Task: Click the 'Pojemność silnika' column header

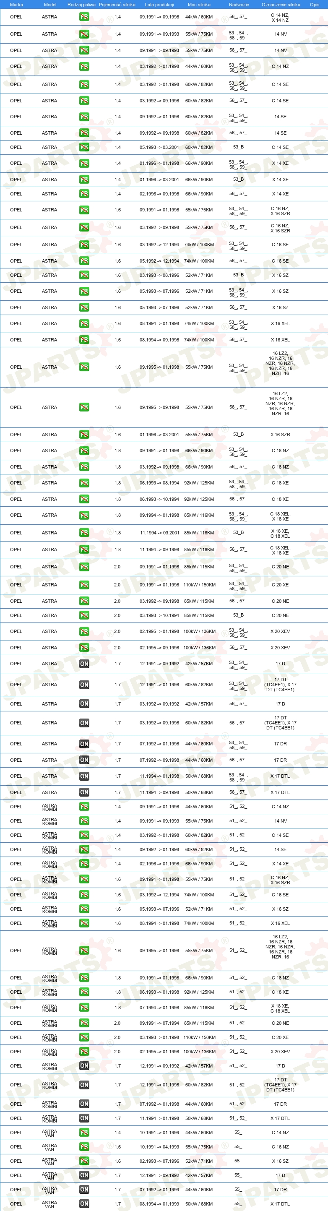Action: [117, 5]
